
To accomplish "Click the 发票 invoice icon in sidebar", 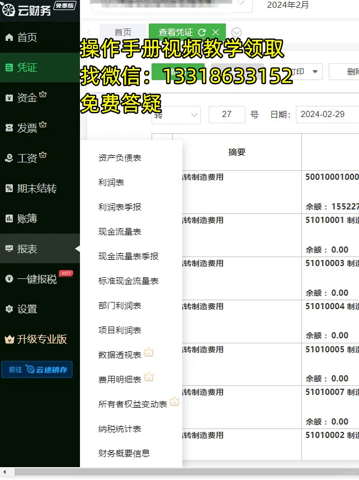I will [x=9, y=128].
